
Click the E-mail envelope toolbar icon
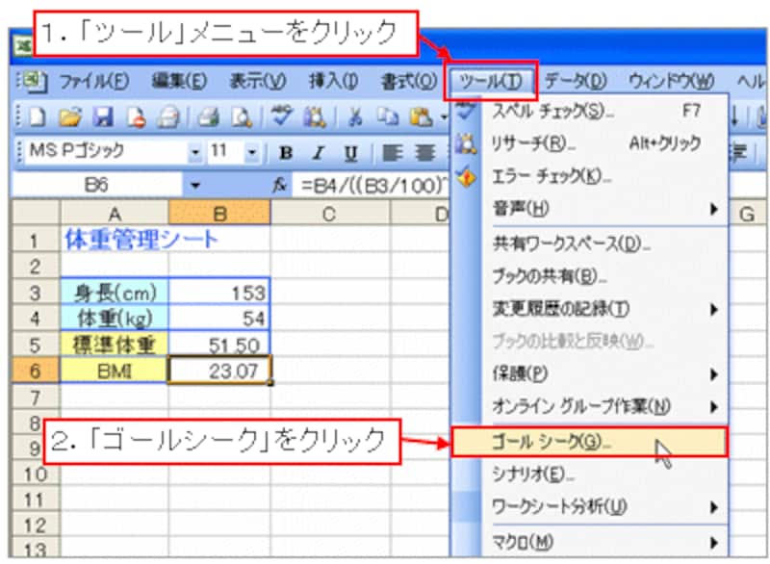tap(168, 117)
